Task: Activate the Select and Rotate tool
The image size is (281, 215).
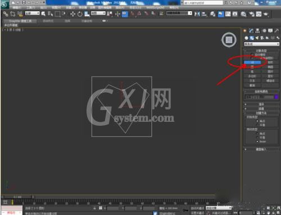Action: [80, 14]
